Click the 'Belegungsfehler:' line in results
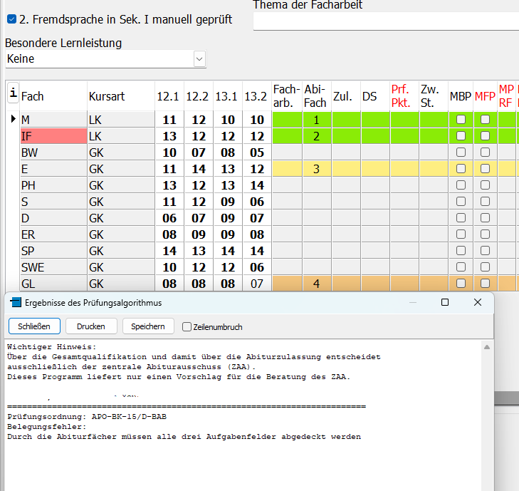Image resolution: width=519 pixels, height=491 pixels. click(x=47, y=427)
